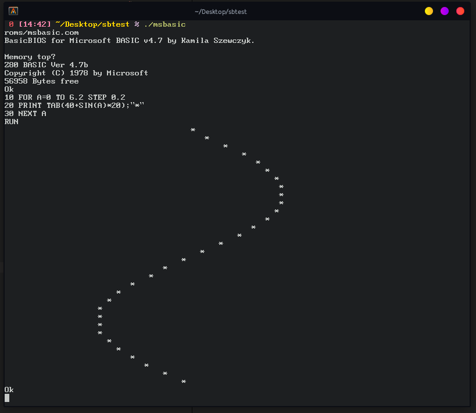
Task: Click the Copyright (C) 1978 by Microsoft line
Action: point(76,73)
